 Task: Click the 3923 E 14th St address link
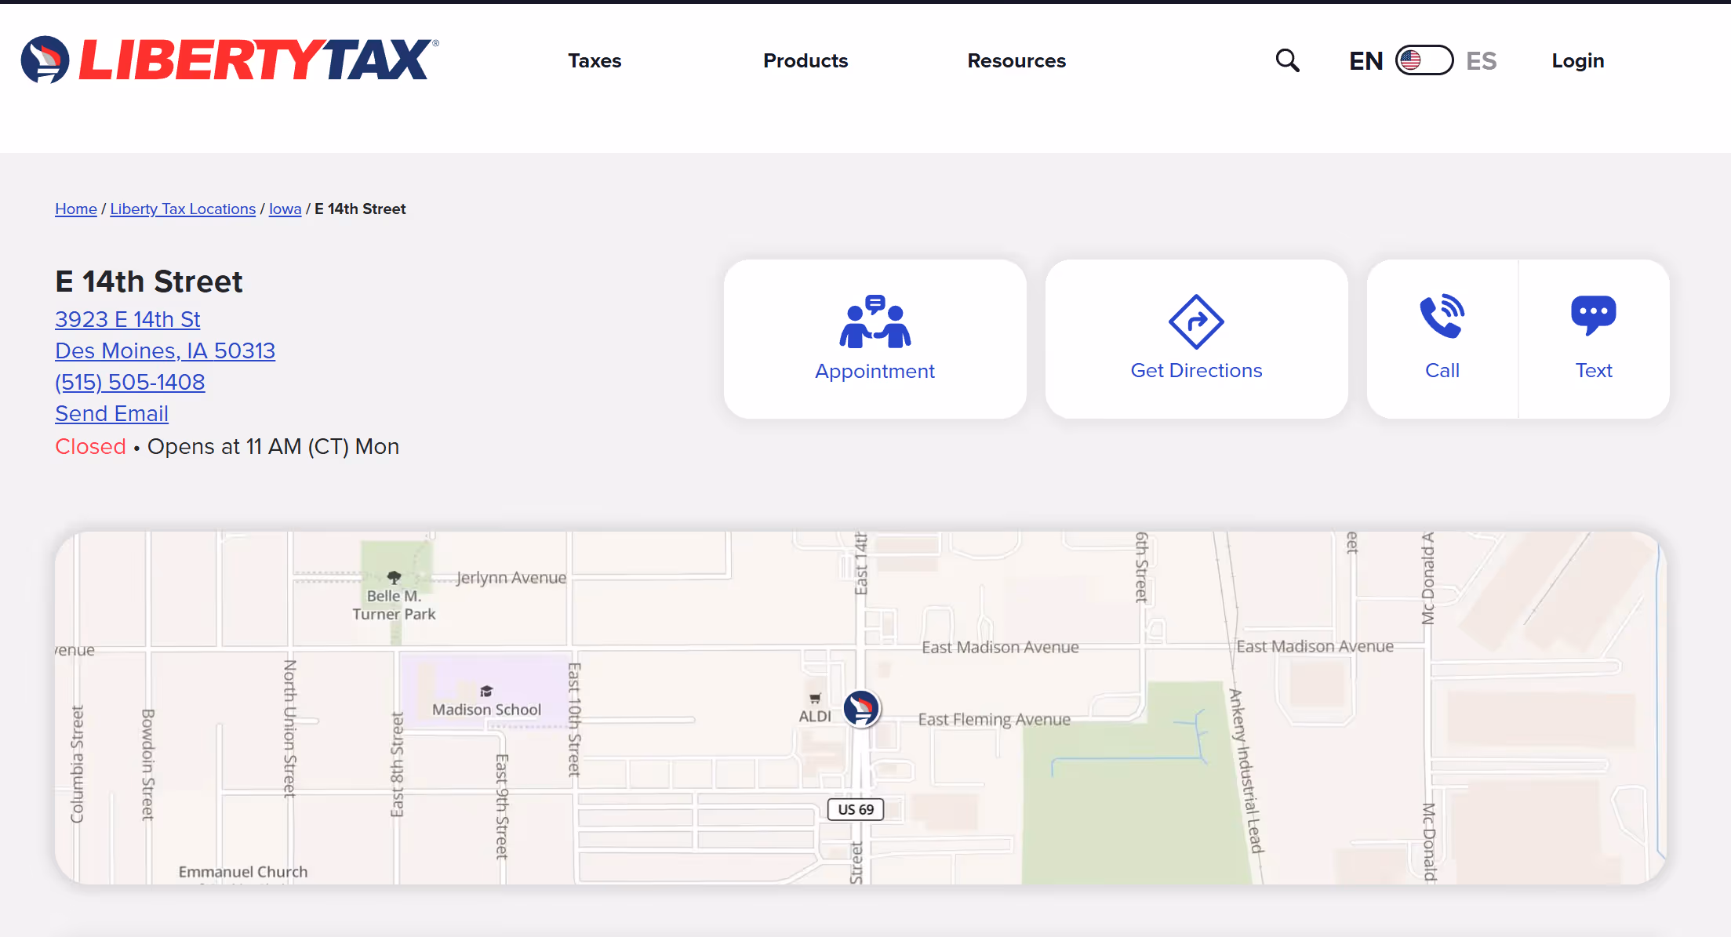(128, 319)
